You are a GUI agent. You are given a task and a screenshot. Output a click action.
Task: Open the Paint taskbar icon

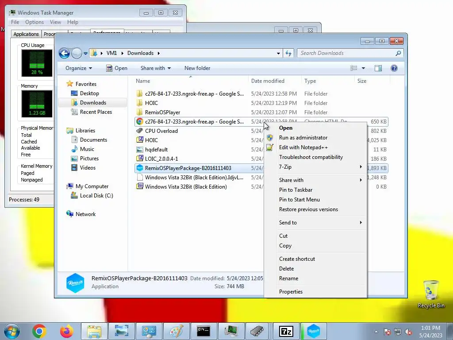(x=176, y=331)
